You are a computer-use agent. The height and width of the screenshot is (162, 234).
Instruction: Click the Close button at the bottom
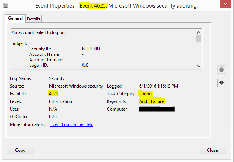(x=212, y=150)
